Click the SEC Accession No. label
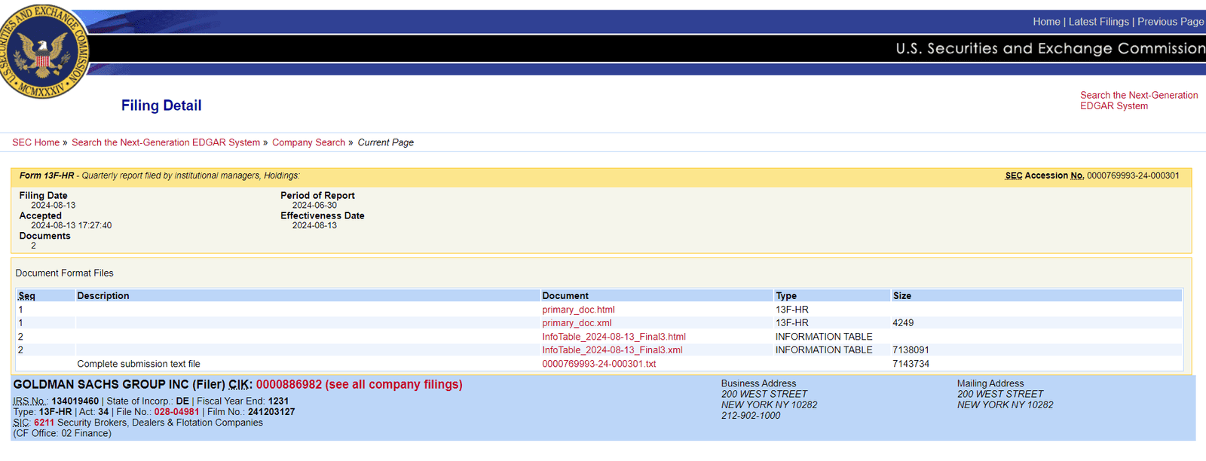1206x461 pixels. (x=1044, y=176)
